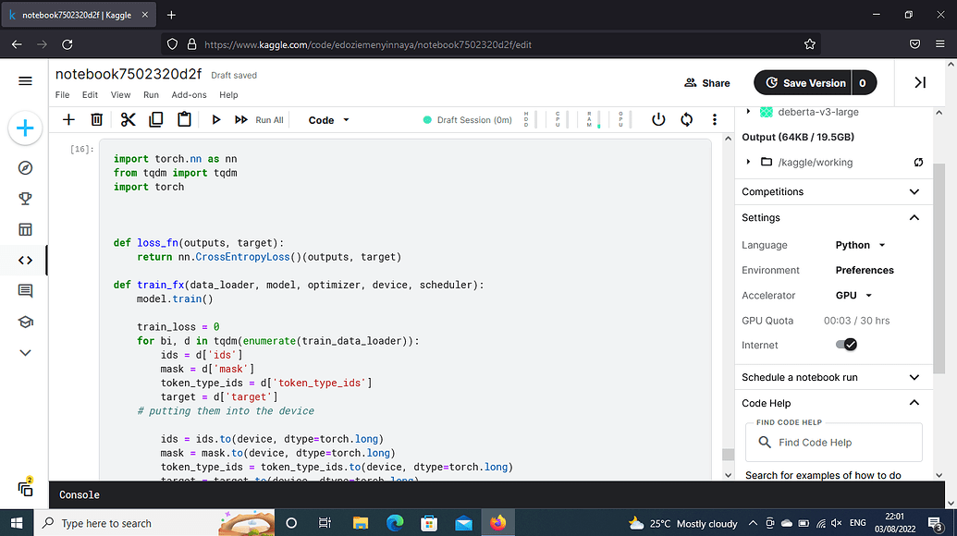
Task: Toggle the Internet switch off
Action: click(x=846, y=345)
